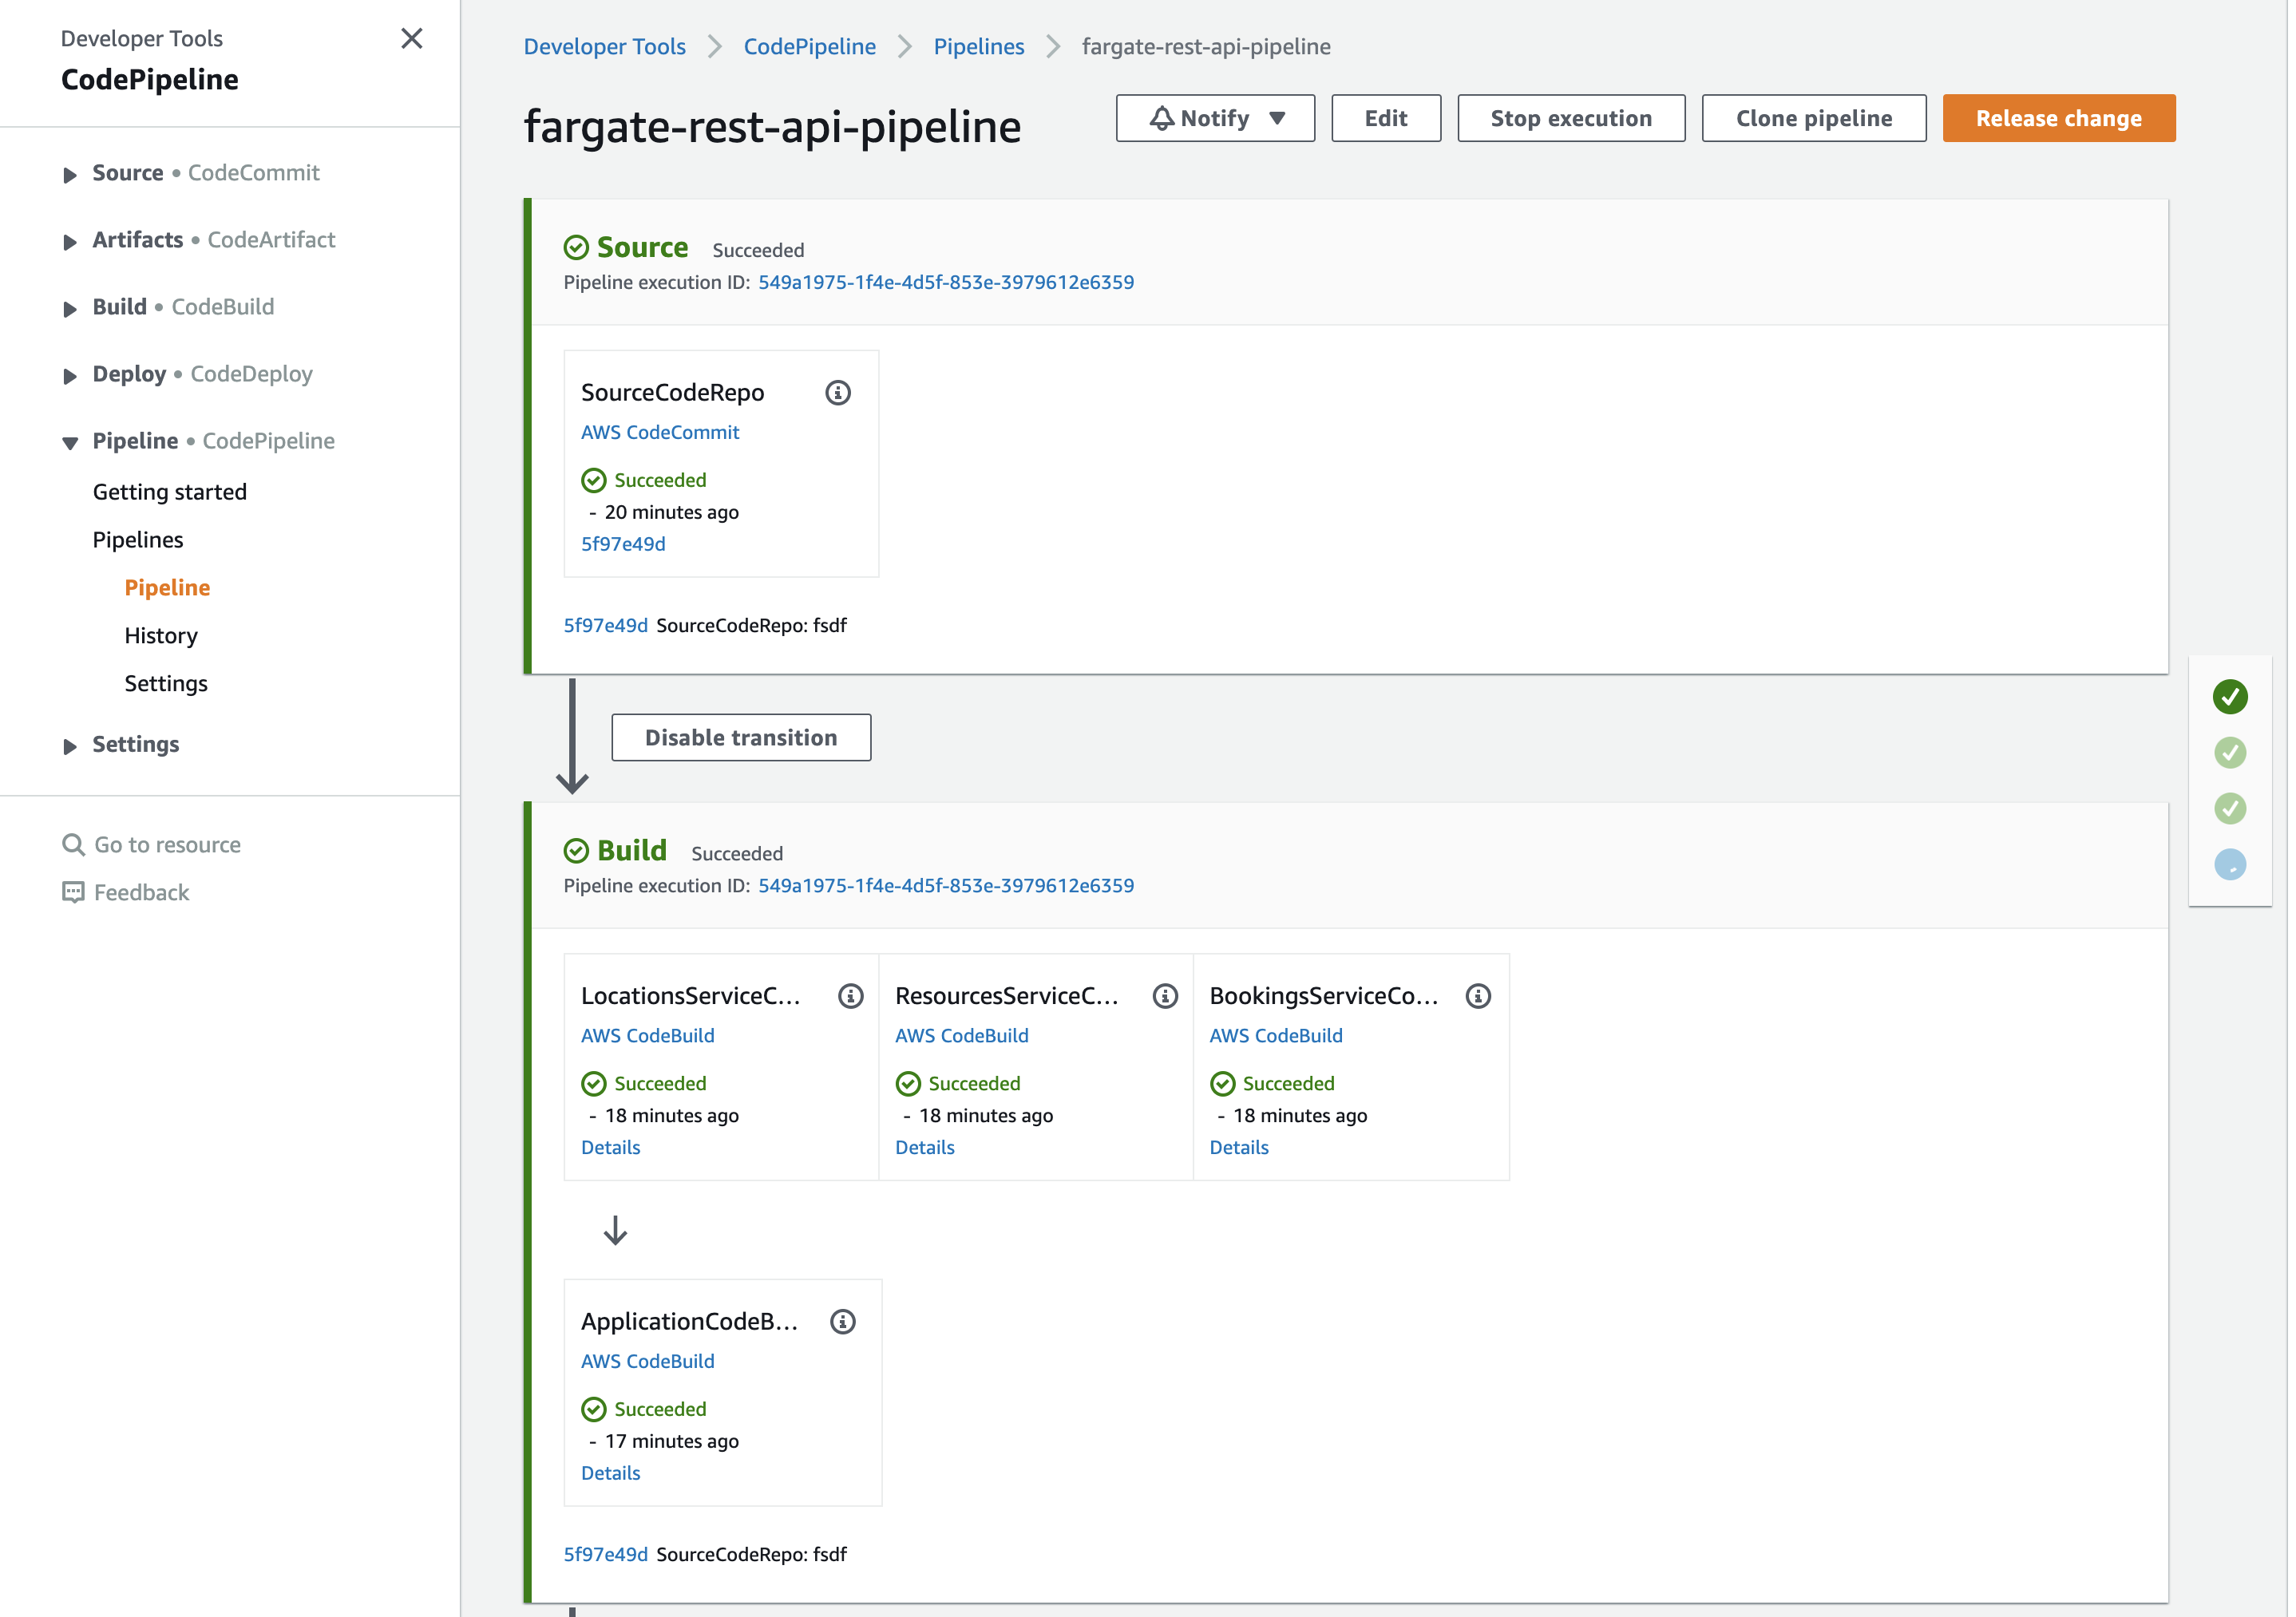Click Clone pipeline button
The height and width of the screenshot is (1617, 2296).
(x=1814, y=118)
